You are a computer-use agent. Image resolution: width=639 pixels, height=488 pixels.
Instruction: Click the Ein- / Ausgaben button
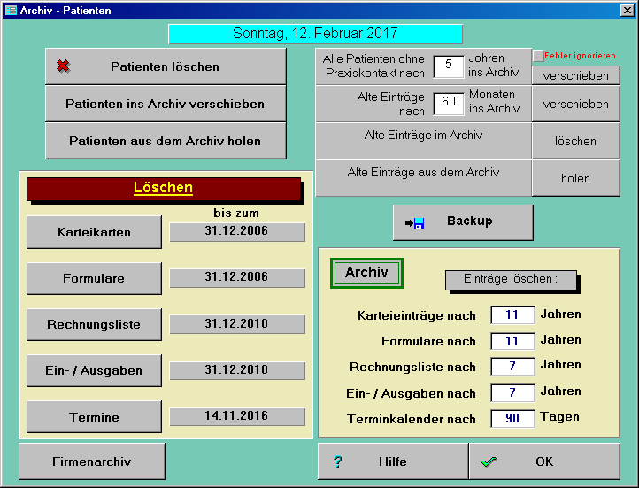(x=94, y=371)
